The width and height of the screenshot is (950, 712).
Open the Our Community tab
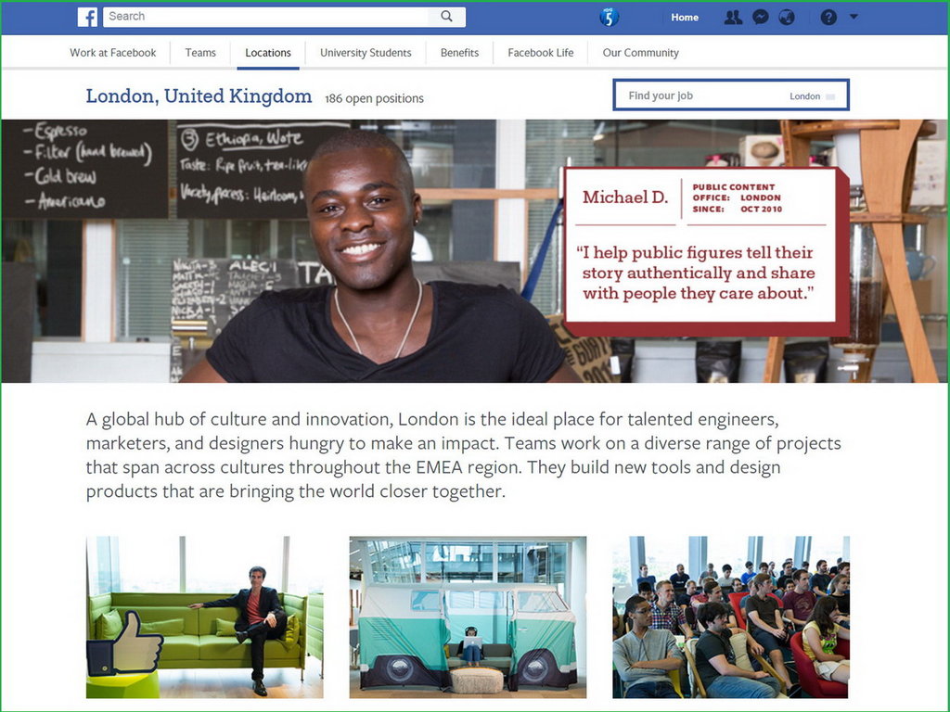point(640,53)
